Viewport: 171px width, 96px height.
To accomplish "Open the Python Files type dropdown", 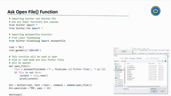I will [158, 89].
